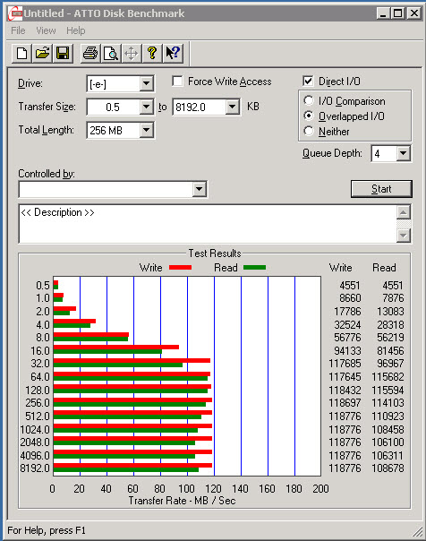Viewport: 426px width, 541px height.
Task: Click the read value 115682
Action: coord(388,377)
